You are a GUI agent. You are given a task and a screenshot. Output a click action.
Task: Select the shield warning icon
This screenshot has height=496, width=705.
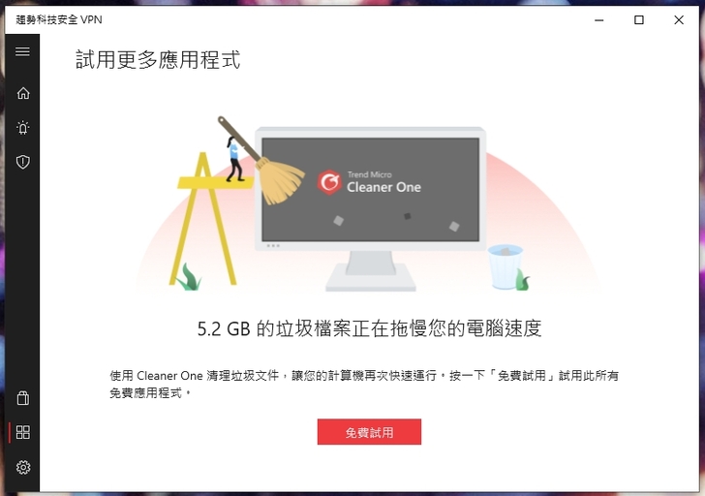click(x=23, y=162)
